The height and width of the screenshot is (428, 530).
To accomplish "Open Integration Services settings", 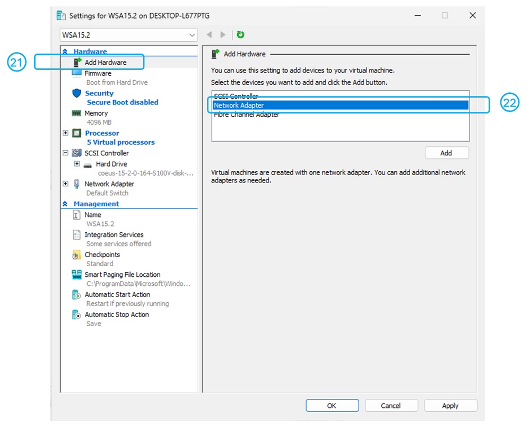I will (x=114, y=234).
